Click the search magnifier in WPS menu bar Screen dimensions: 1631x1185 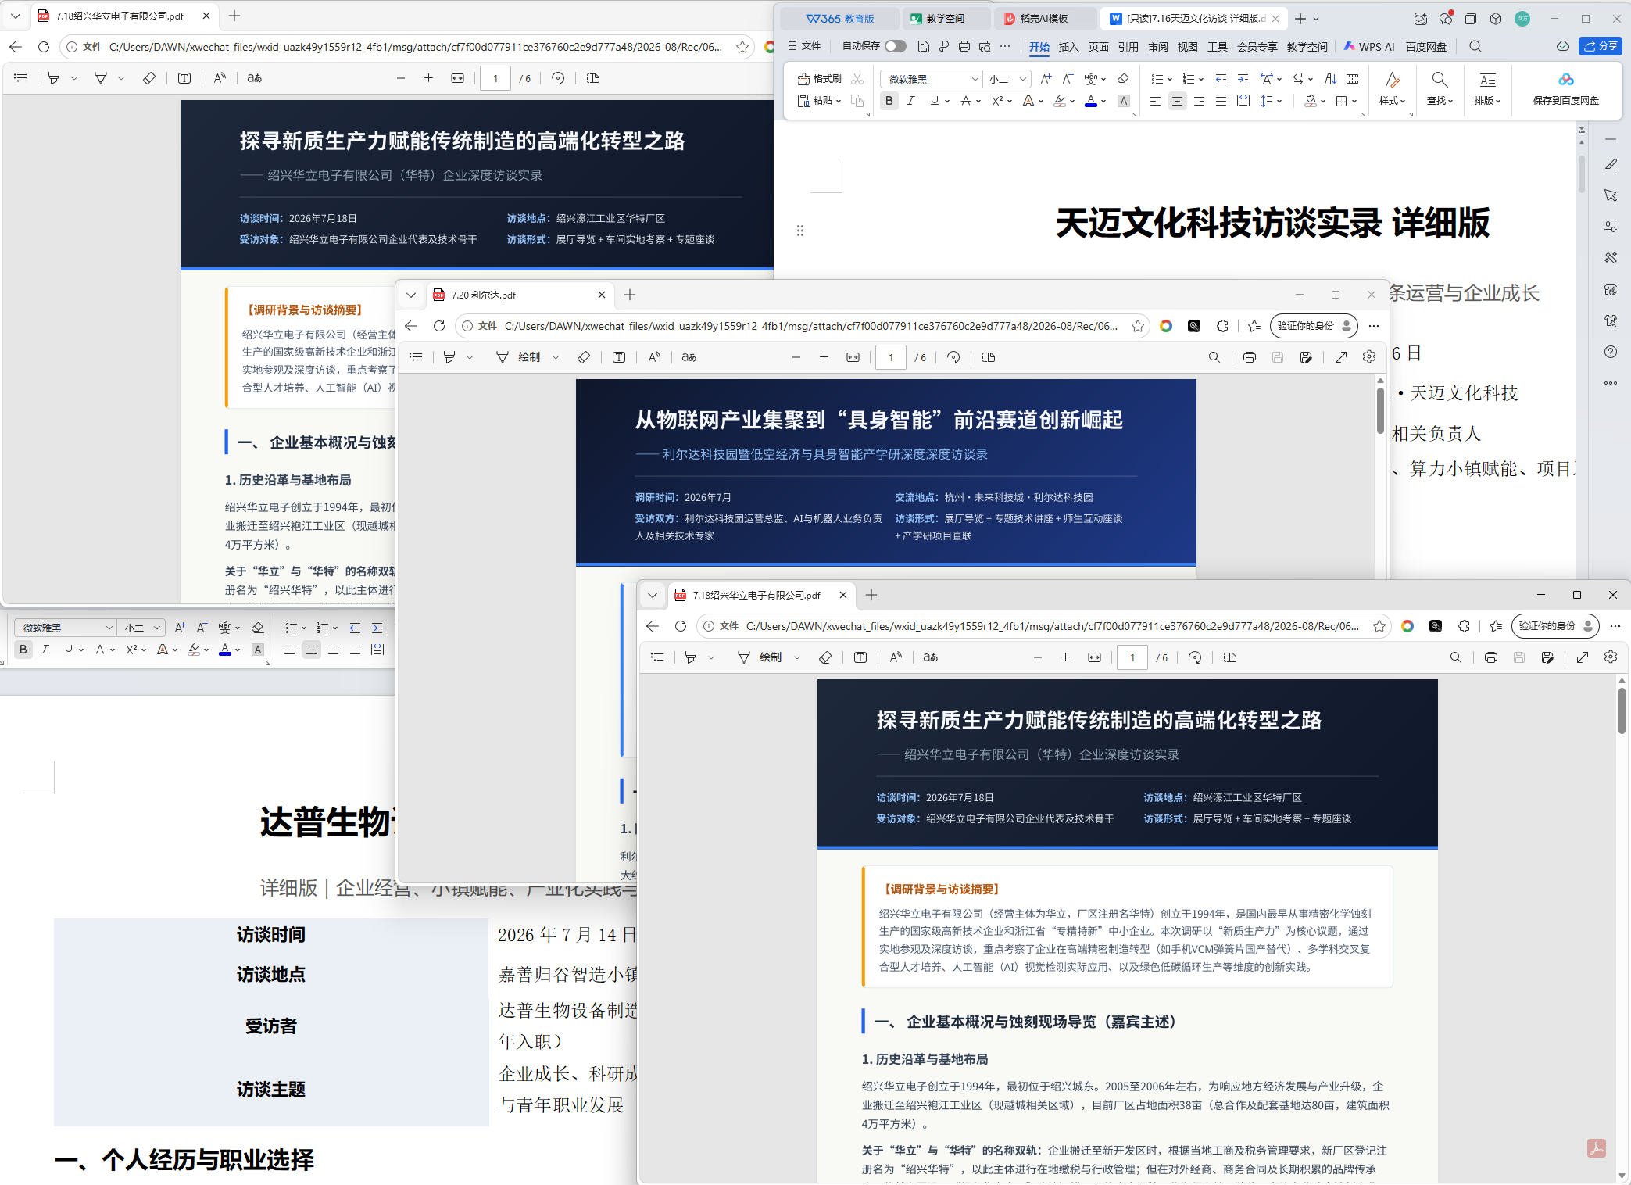tap(1475, 46)
